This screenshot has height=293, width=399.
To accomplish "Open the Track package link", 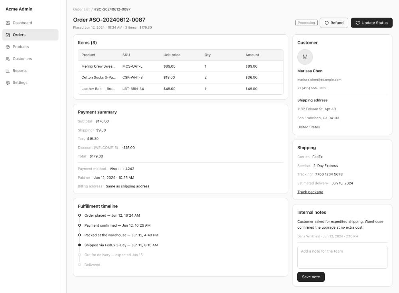I will [x=310, y=192].
